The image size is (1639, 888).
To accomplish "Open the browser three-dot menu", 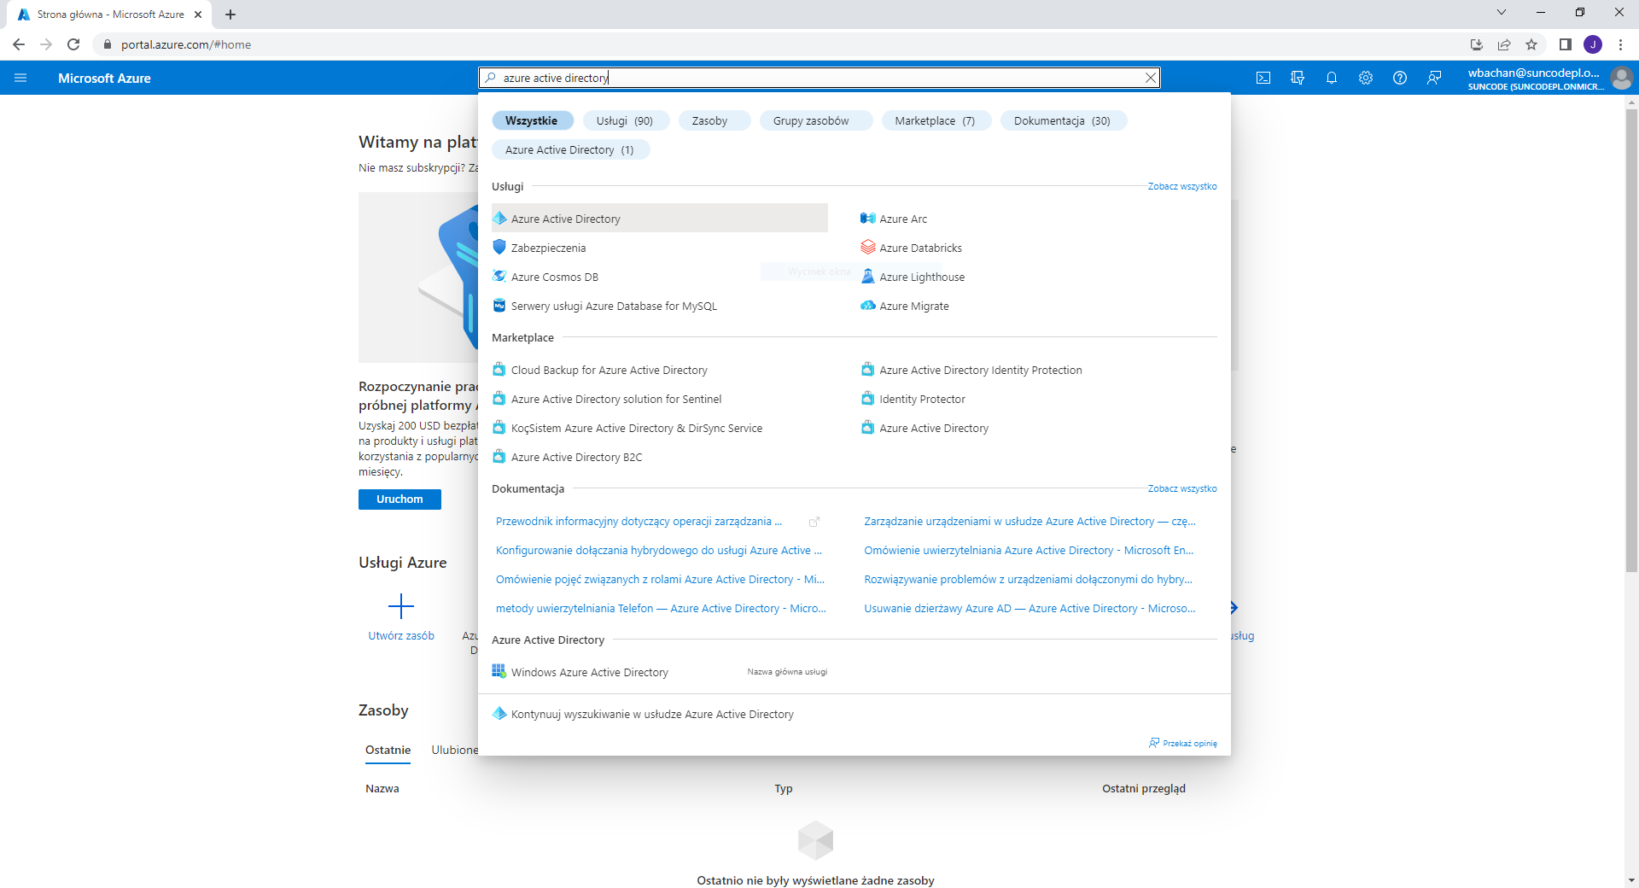I will click(1620, 44).
